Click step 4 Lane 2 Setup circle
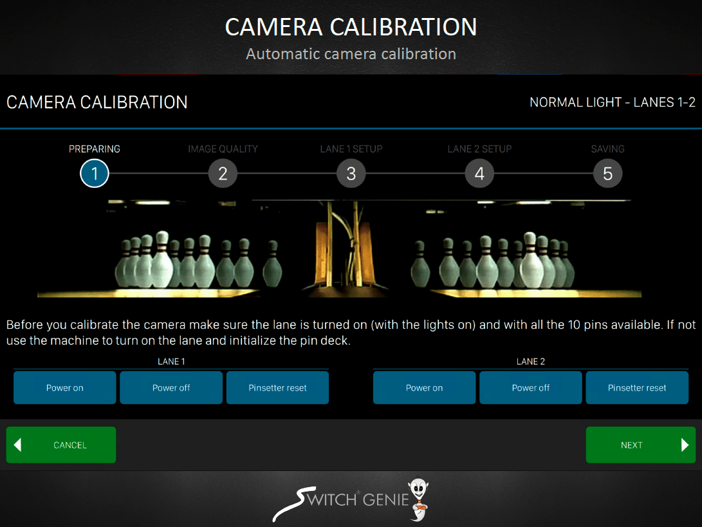 [x=479, y=173]
